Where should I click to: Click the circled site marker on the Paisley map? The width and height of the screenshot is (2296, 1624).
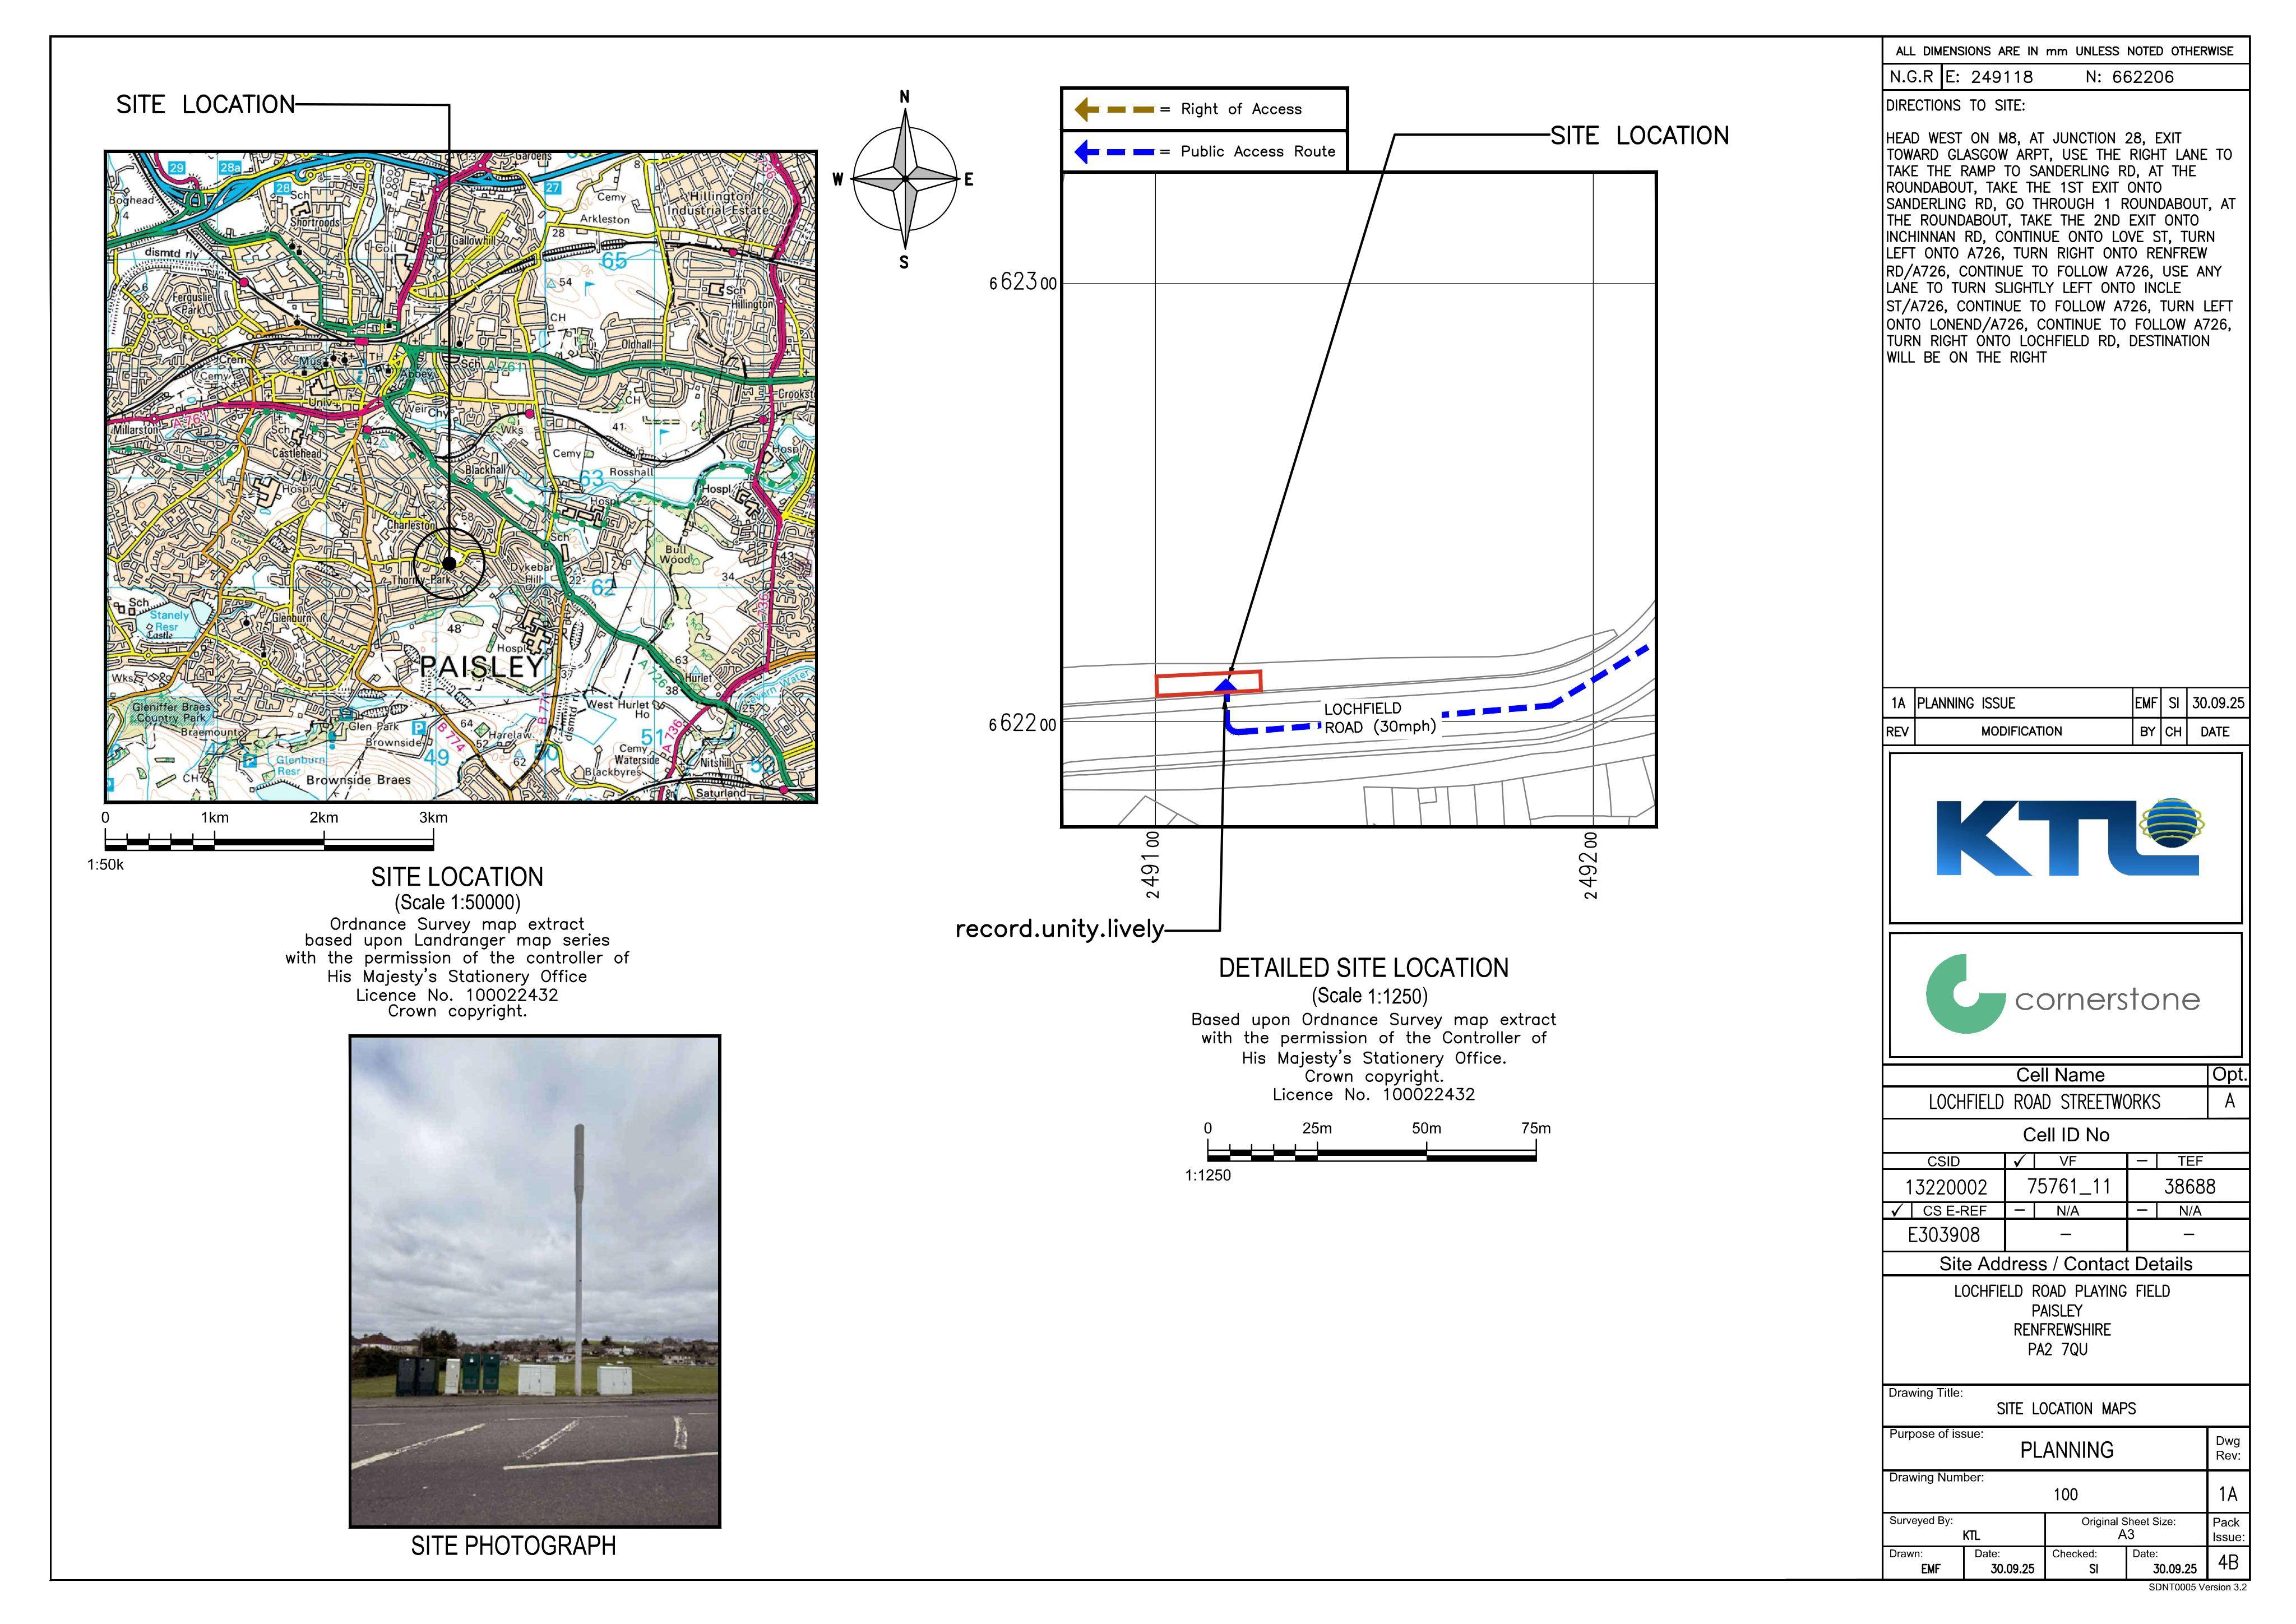click(x=449, y=563)
